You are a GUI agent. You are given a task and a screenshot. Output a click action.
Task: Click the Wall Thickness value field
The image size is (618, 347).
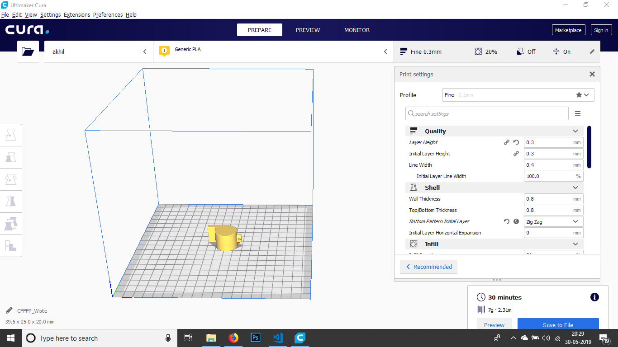[x=554, y=199]
